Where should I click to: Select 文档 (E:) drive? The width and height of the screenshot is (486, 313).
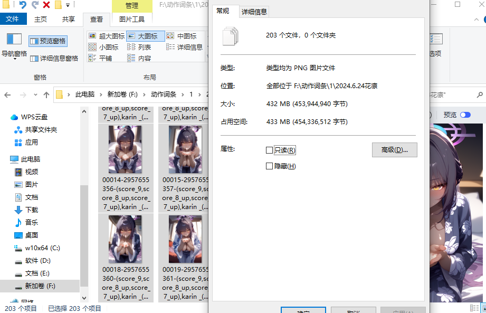pos(32,273)
